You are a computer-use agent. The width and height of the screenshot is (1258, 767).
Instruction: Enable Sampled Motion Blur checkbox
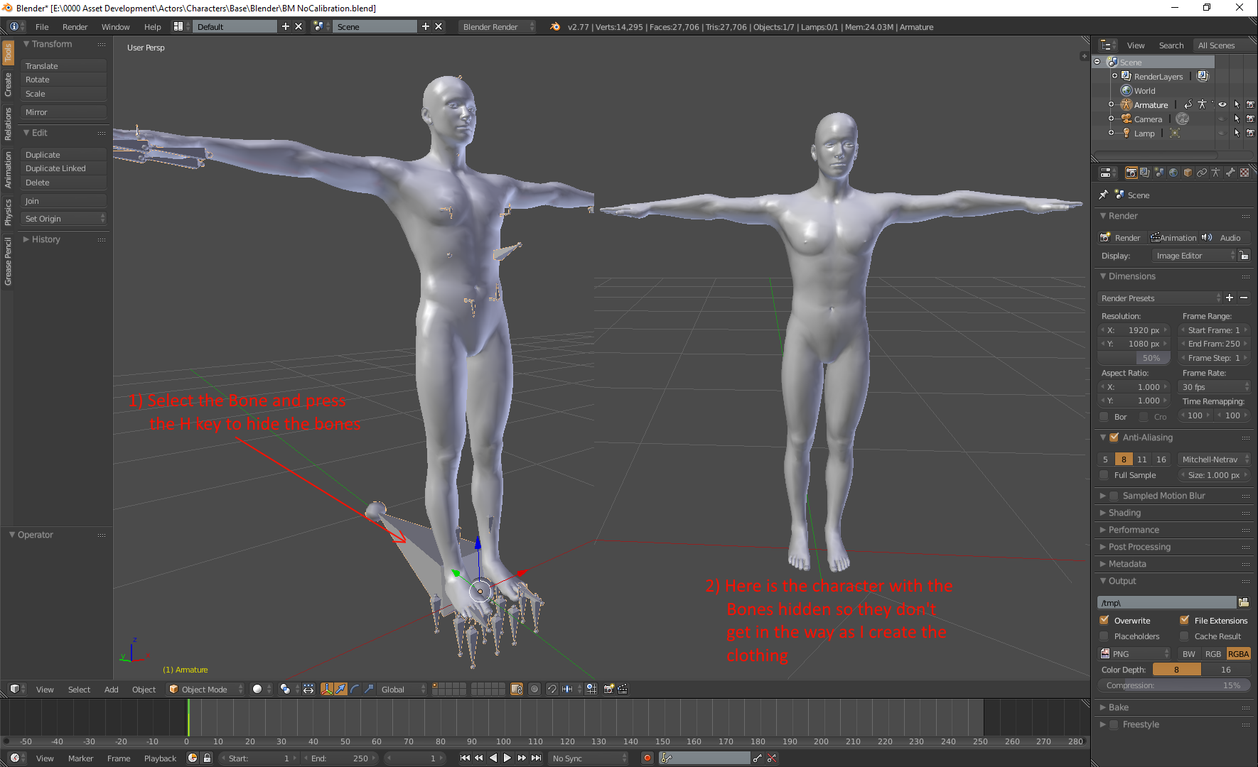tap(1114, 496)
